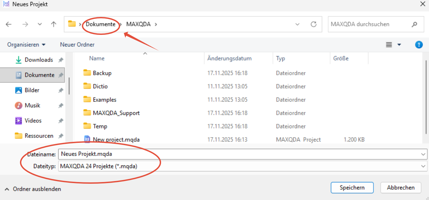
Task: Select the MAXQDA_Support folder
Action: 116,113
